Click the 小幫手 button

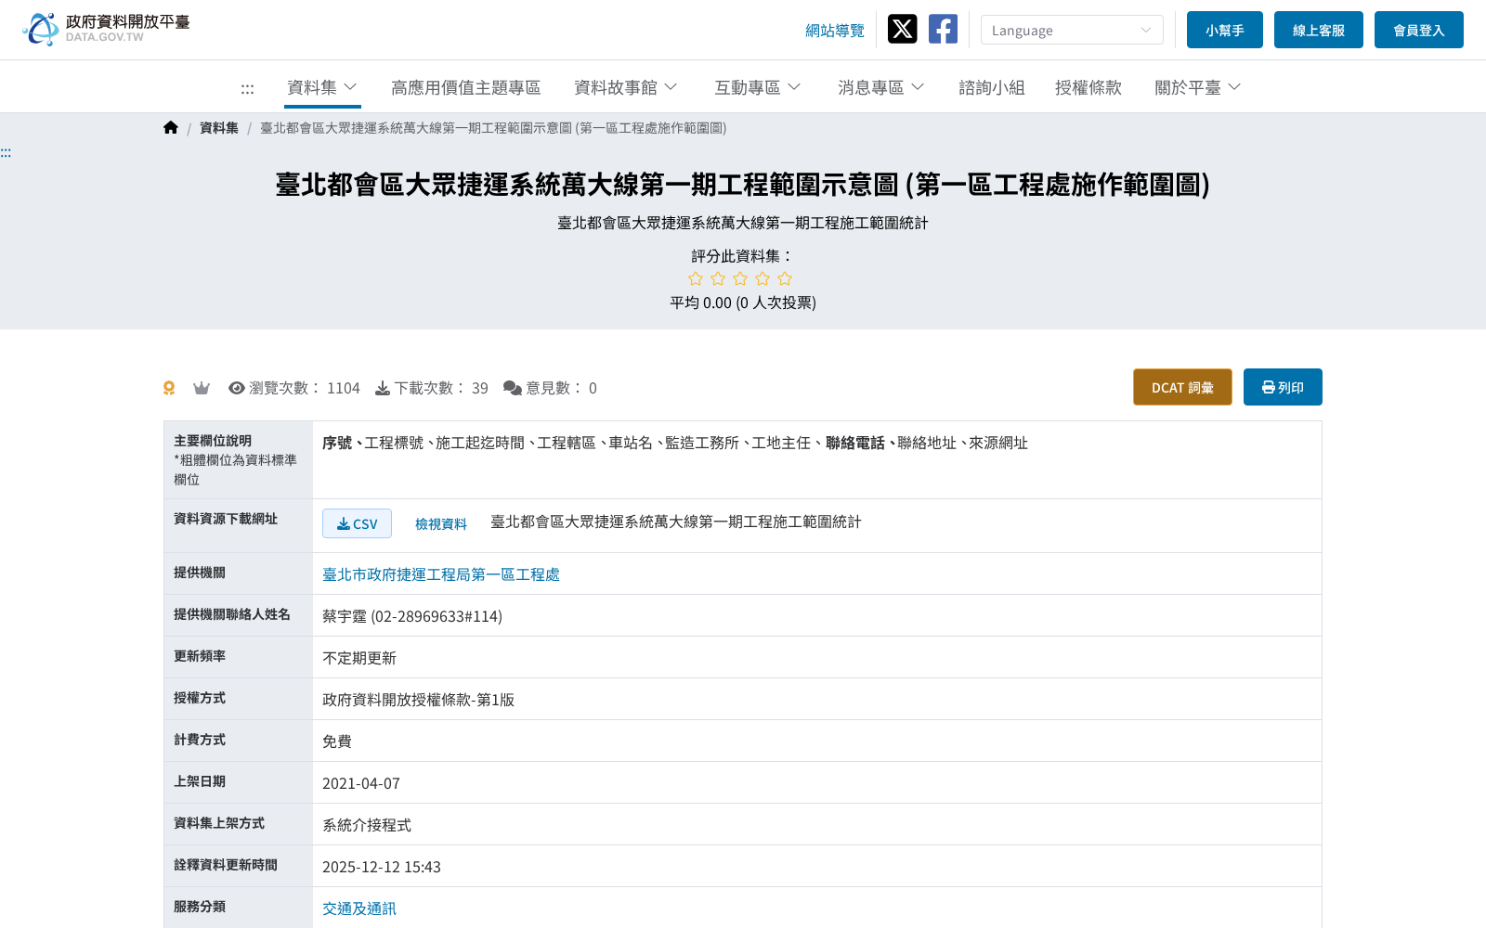pos(1225,30)
